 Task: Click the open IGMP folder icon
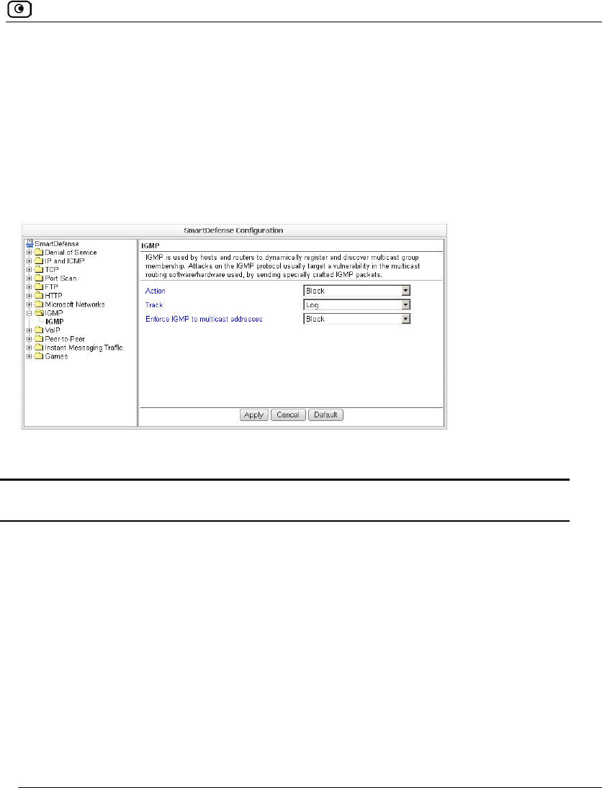coord(39,312)
